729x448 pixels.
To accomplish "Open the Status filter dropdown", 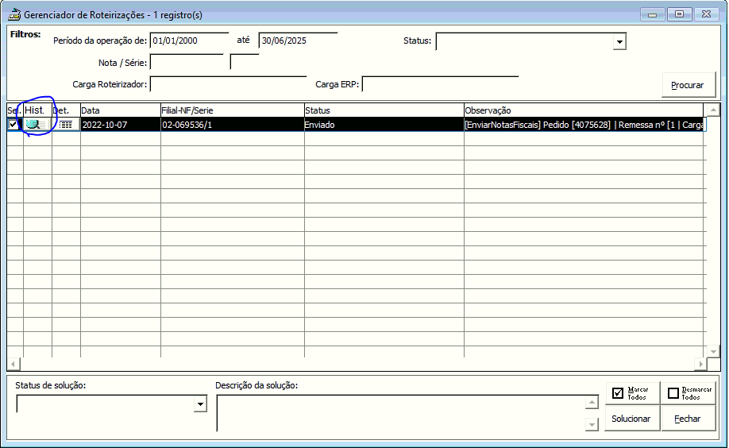I will tap(619, 42).
